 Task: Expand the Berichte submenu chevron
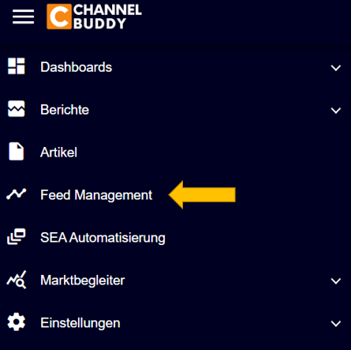336,111
